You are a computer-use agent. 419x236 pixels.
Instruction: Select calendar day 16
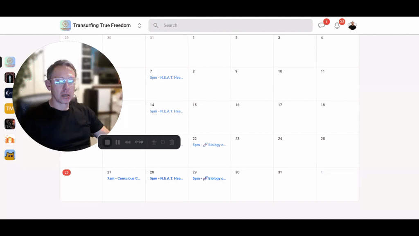(x=237, y=105)
